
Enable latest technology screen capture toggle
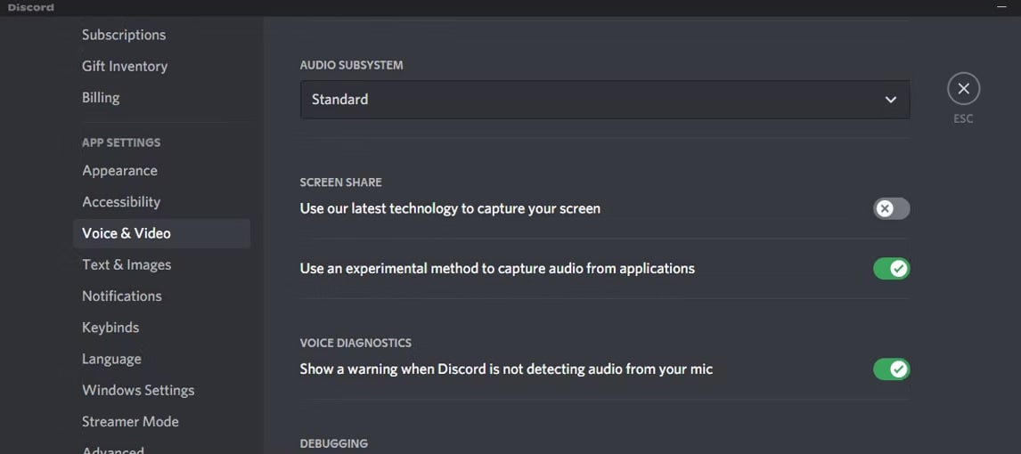[x=891, y=209]
